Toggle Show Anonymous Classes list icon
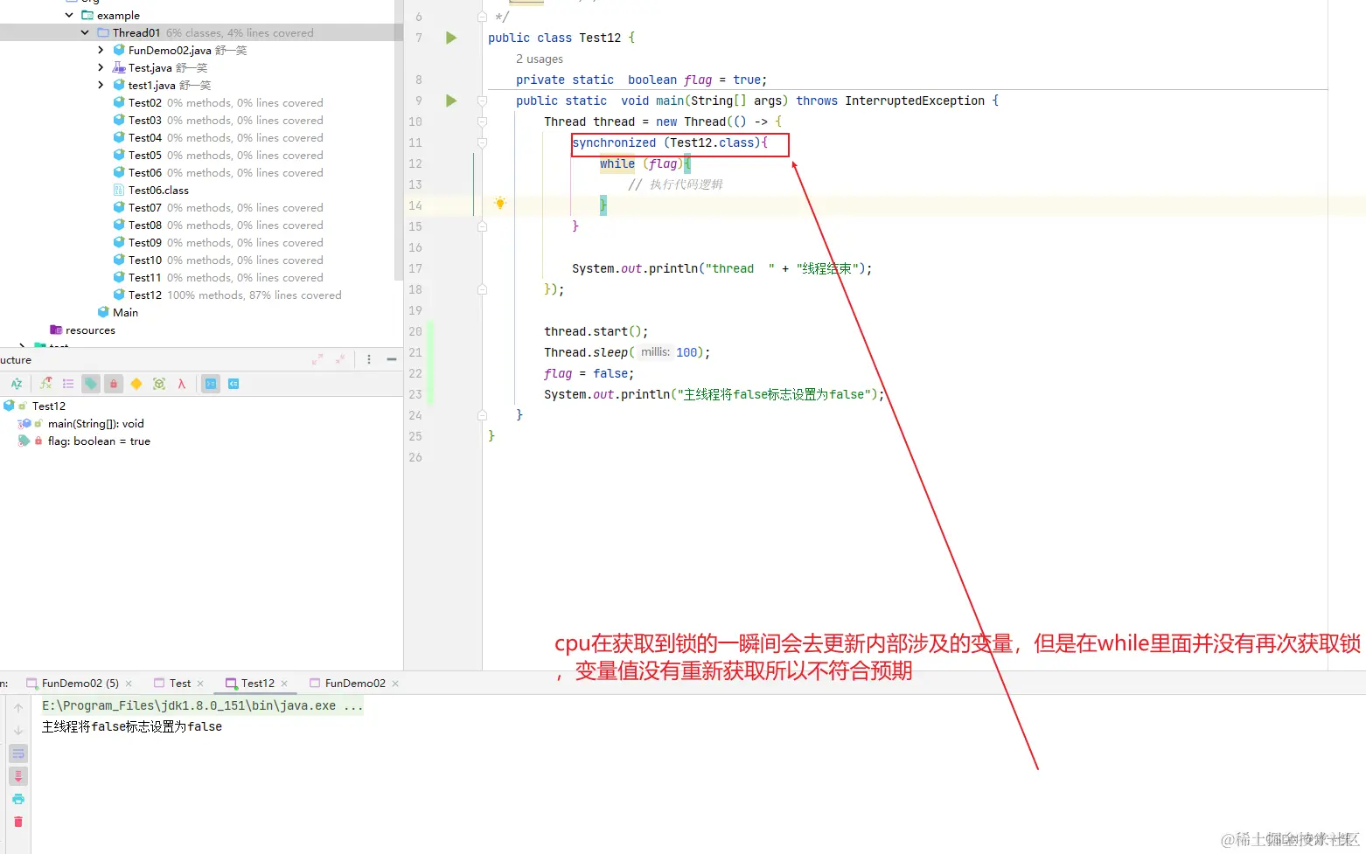Viewport: 1366px width, 854px height. [68, 384]
